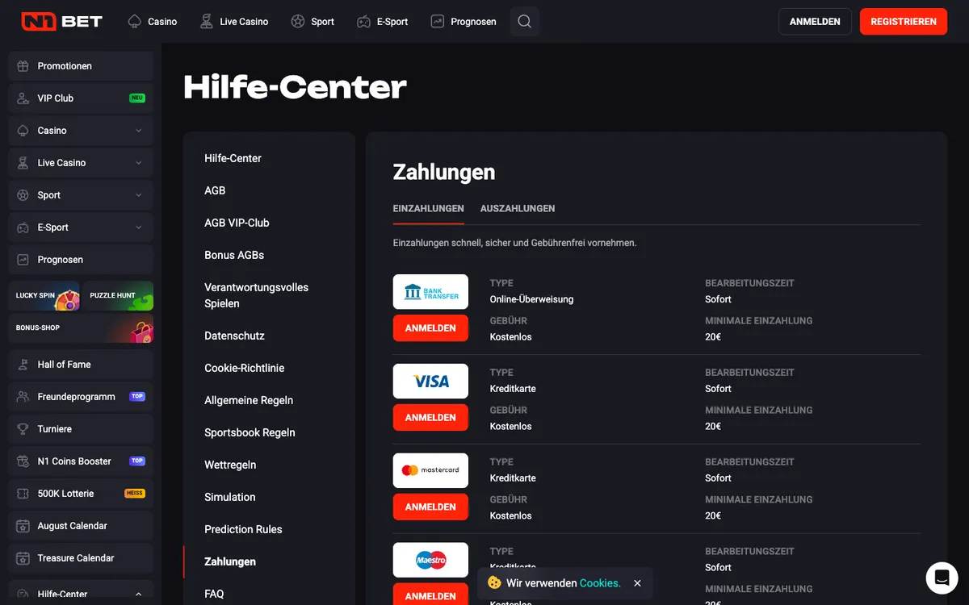Select Zahlungen in help menu

pos(230,561)
